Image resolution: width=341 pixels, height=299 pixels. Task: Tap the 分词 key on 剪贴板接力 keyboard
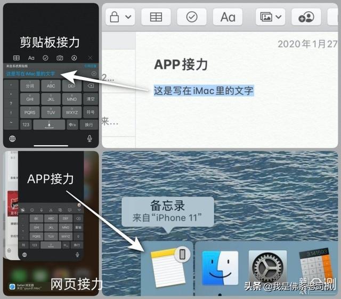30,85
